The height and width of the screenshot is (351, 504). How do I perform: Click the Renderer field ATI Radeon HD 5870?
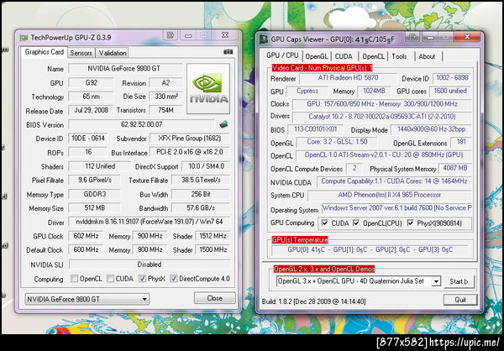(x=348, y=78)
